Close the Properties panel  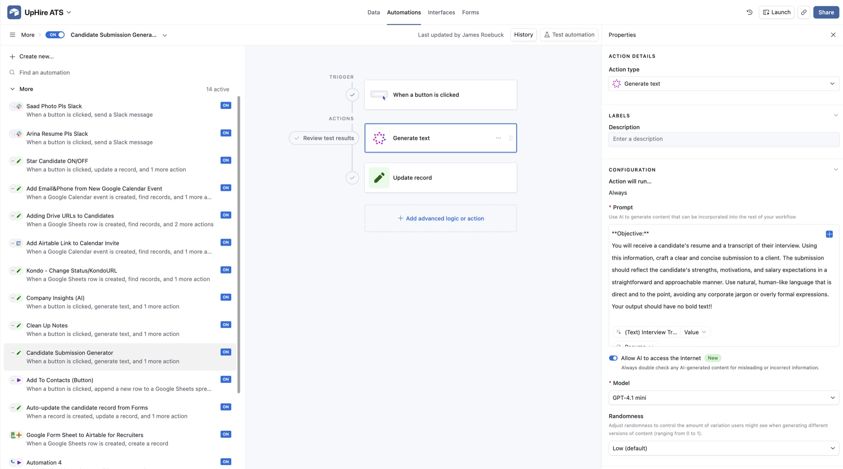[x=833, y=35]
